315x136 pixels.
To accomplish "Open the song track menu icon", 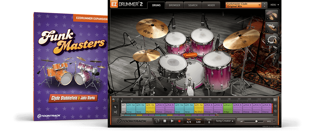I will point(275,100).
